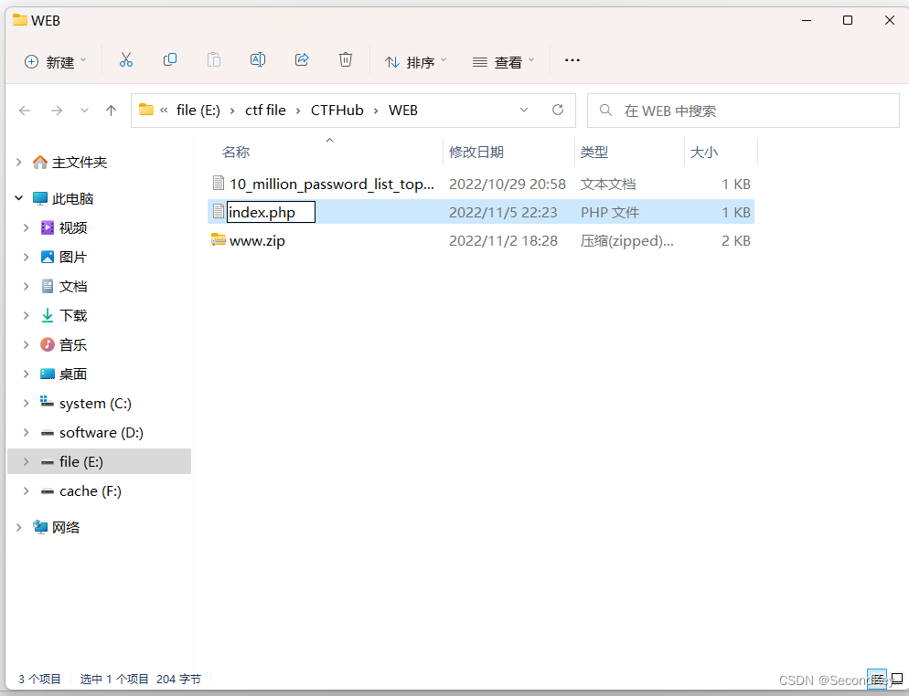Click the See more ellipsis icon

pos(572,60)
